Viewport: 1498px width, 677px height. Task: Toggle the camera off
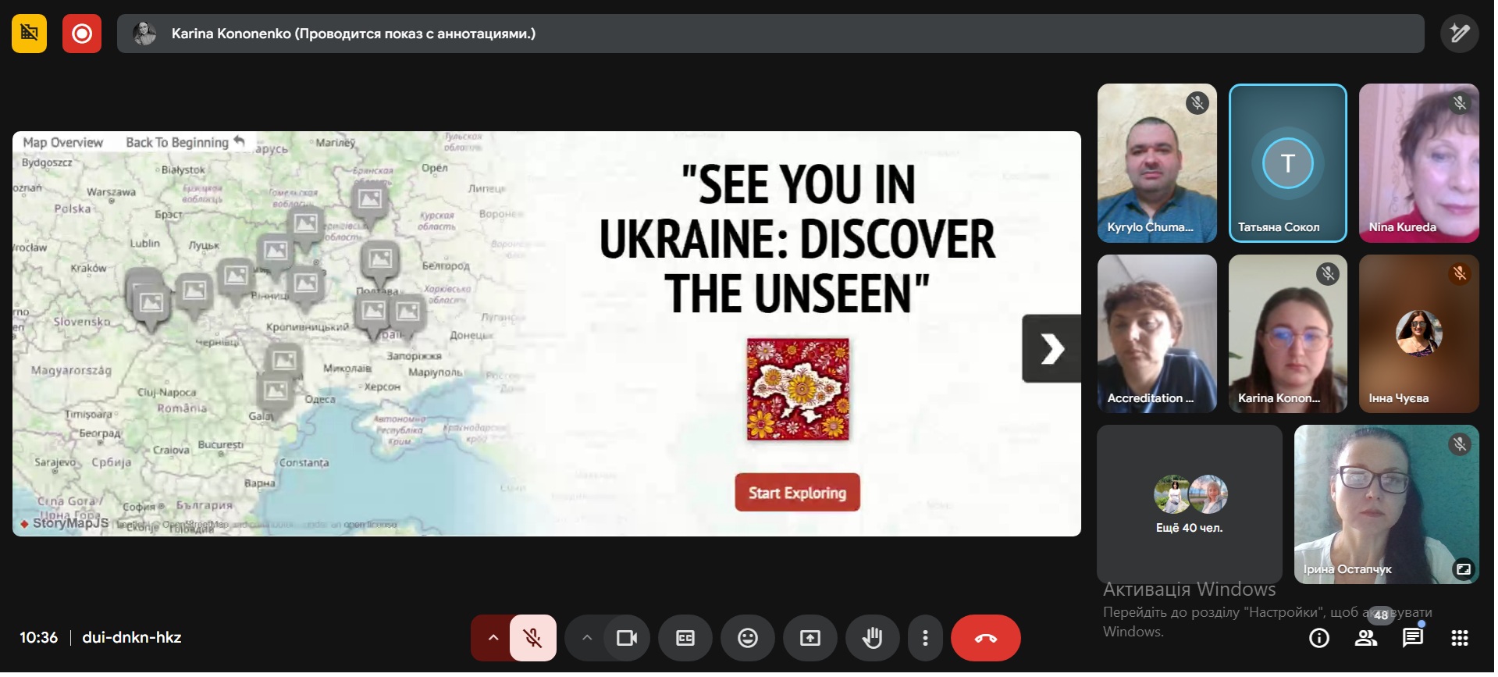pos(626,639)
